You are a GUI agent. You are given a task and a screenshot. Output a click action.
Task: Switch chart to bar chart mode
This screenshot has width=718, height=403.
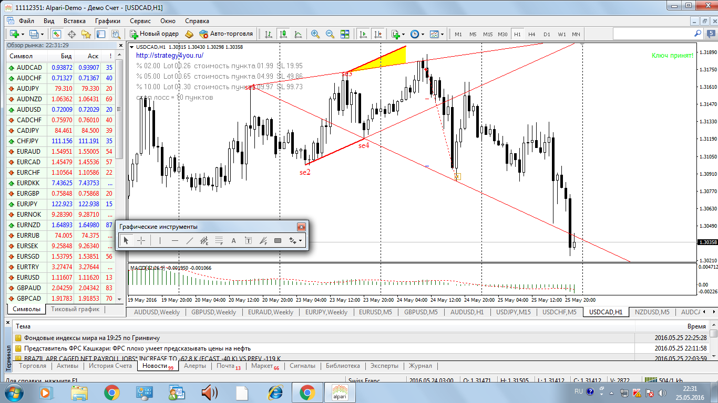(x=269, y=34)
